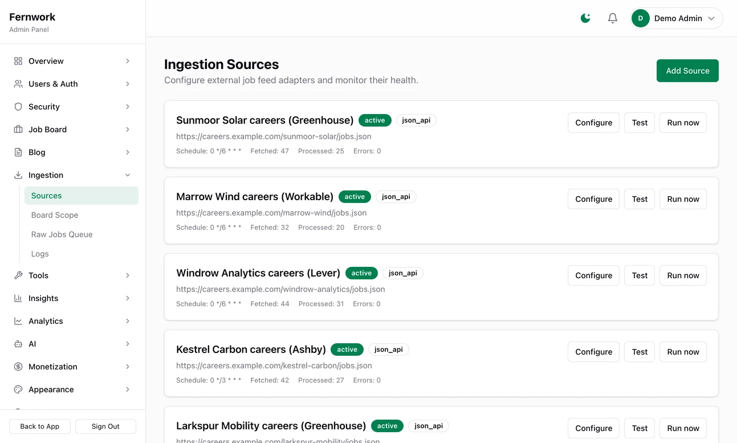Open notifications bell
Viewport: 737px width, 443px height.
click(613, 18)
